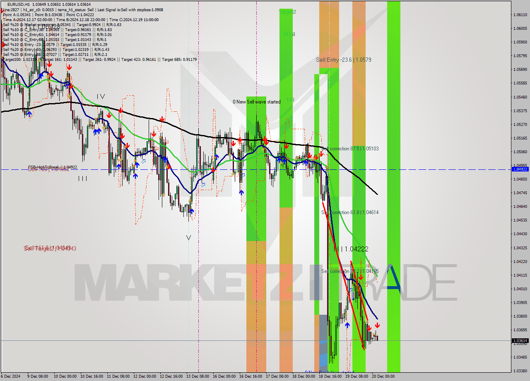This screenshot has height=381, width=530.
Task: Click the 1.05165 price scale label
Action: [520, 138]
